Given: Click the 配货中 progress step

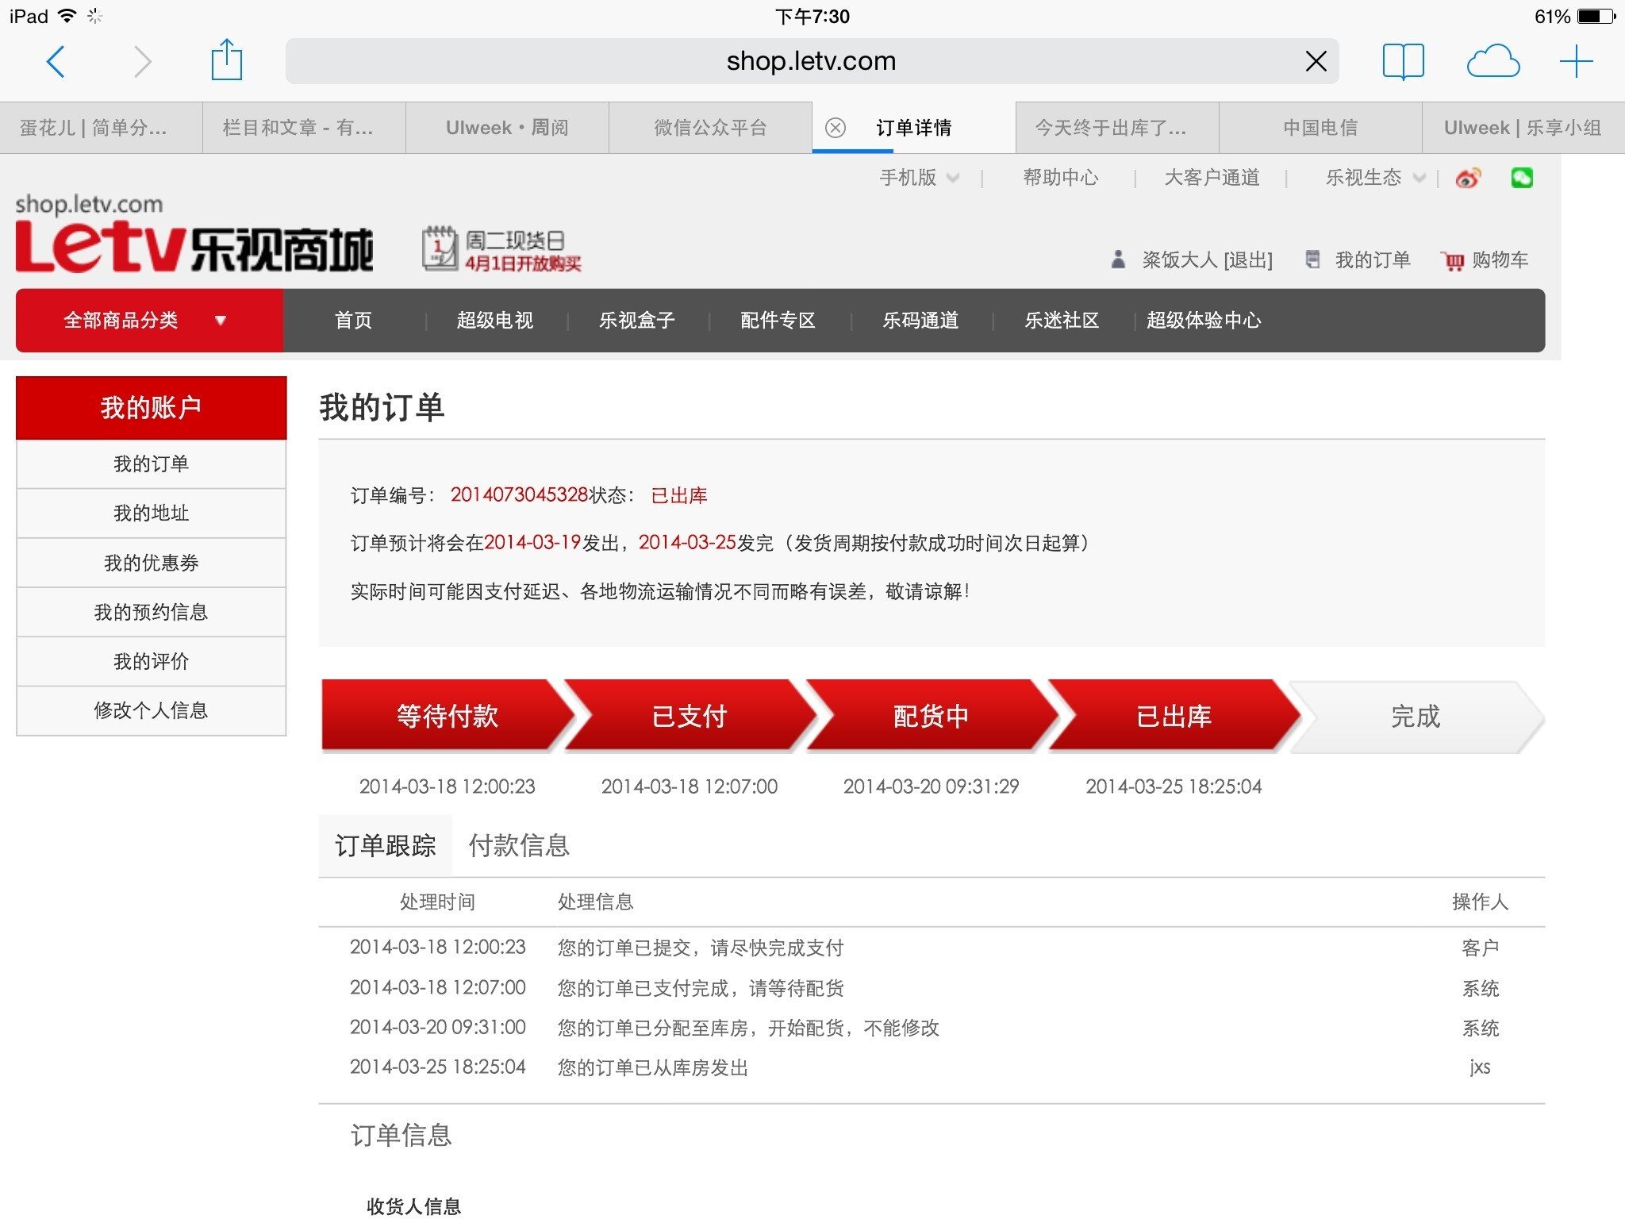Looking at the screenshot, I should click(x=931, y=716).
